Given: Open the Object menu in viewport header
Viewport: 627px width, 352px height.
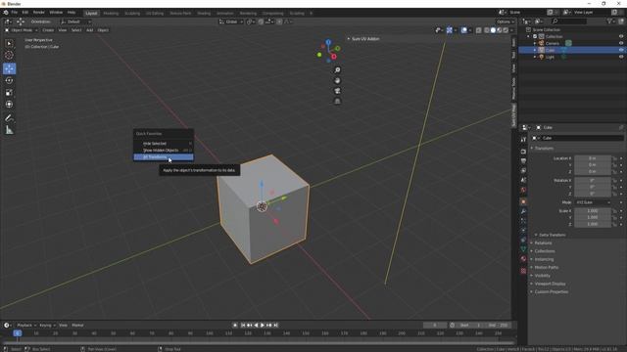Looking at the screenshot, I should pos(103,30).
